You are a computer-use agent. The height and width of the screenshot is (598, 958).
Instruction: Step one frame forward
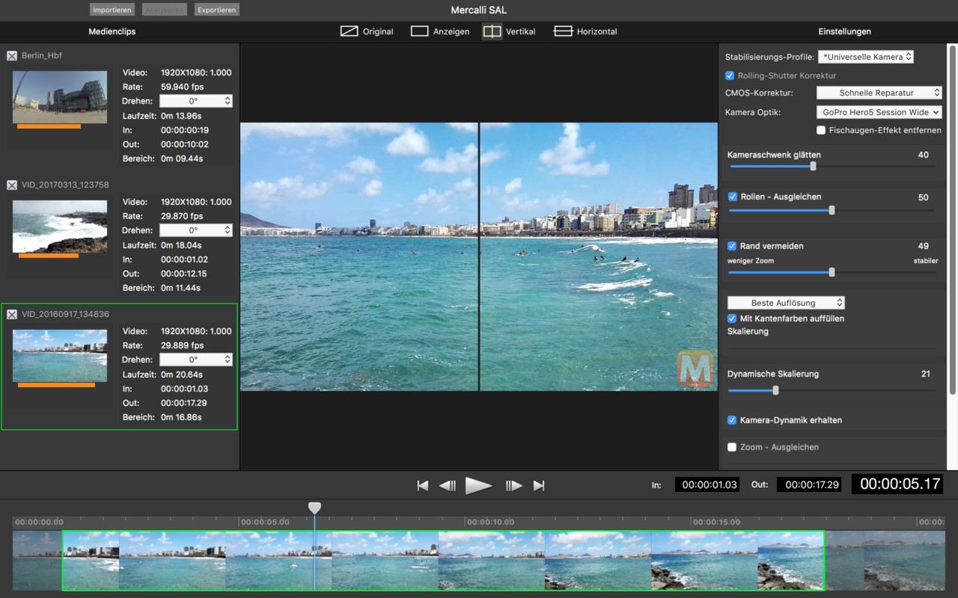pos(513,486)
